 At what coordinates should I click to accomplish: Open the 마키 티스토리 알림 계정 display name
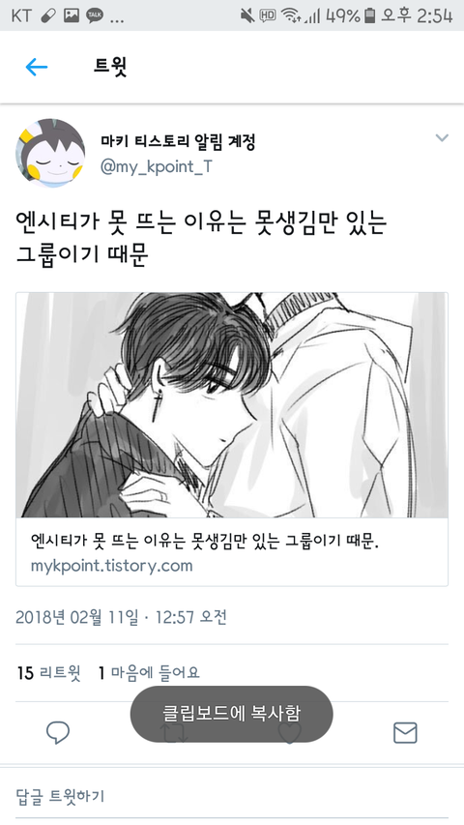pyautogui.click(x=178, y=141)
